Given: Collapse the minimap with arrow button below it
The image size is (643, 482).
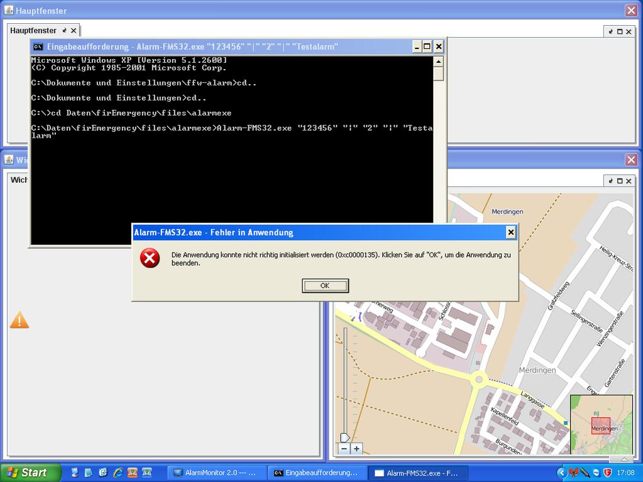Looking at the screenshot, I should click(x=624, y=459).
